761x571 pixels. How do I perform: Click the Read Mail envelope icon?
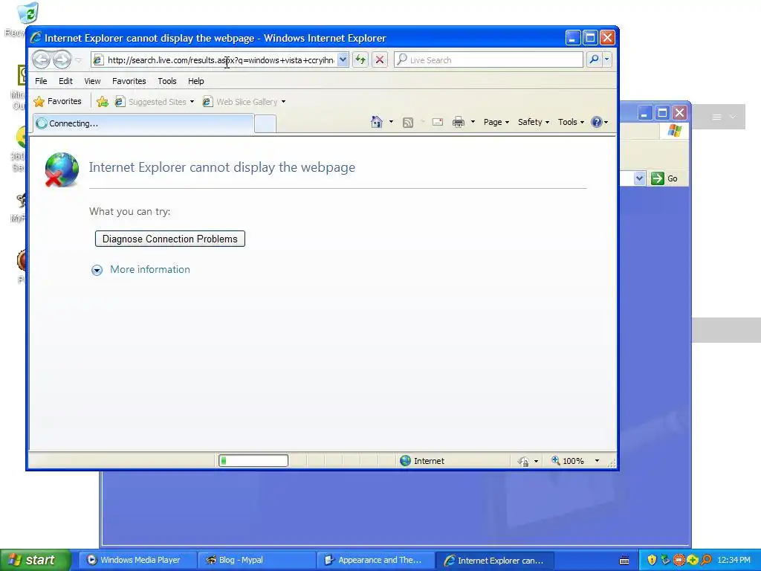click(x=438, y=122)
